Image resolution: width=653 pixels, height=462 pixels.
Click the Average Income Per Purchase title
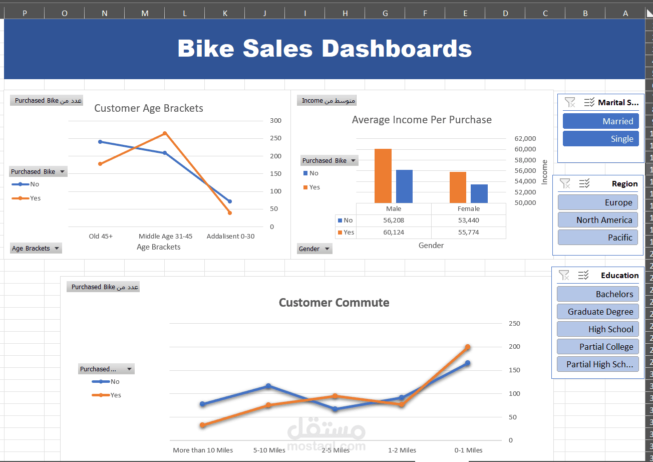(x=422, y=120)
